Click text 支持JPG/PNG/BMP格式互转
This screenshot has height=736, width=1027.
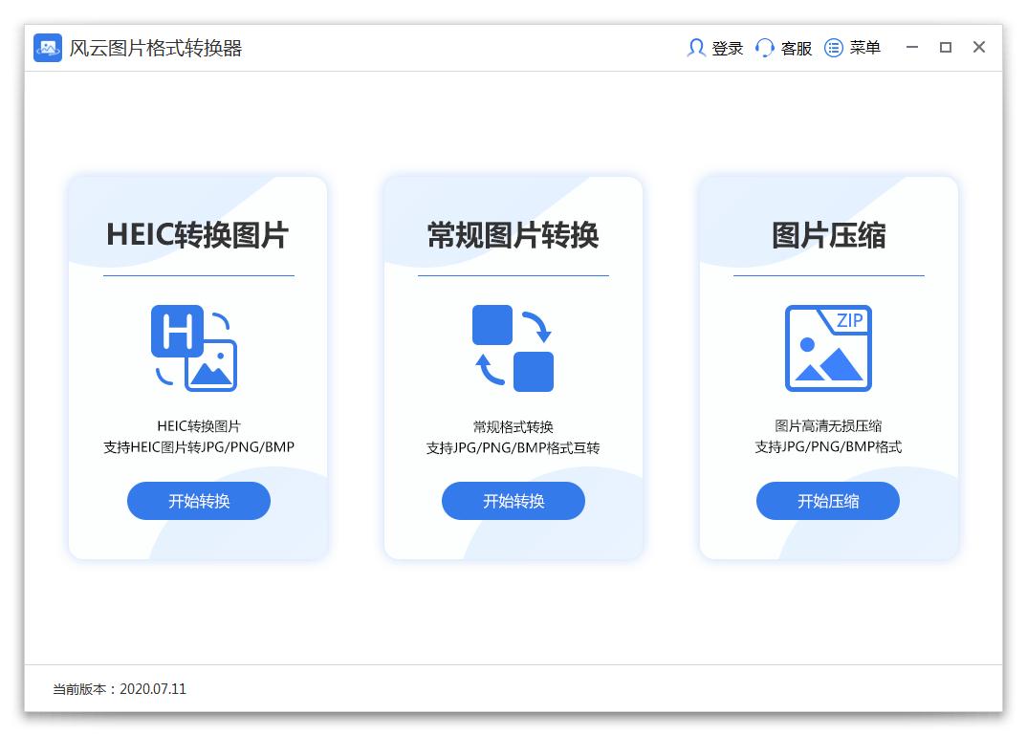pyautogui.click(x=513, y=448)
